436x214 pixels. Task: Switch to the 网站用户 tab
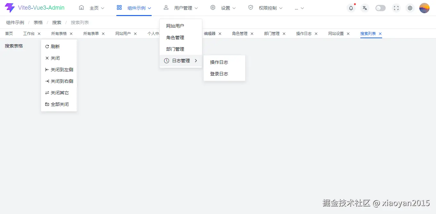123,33
